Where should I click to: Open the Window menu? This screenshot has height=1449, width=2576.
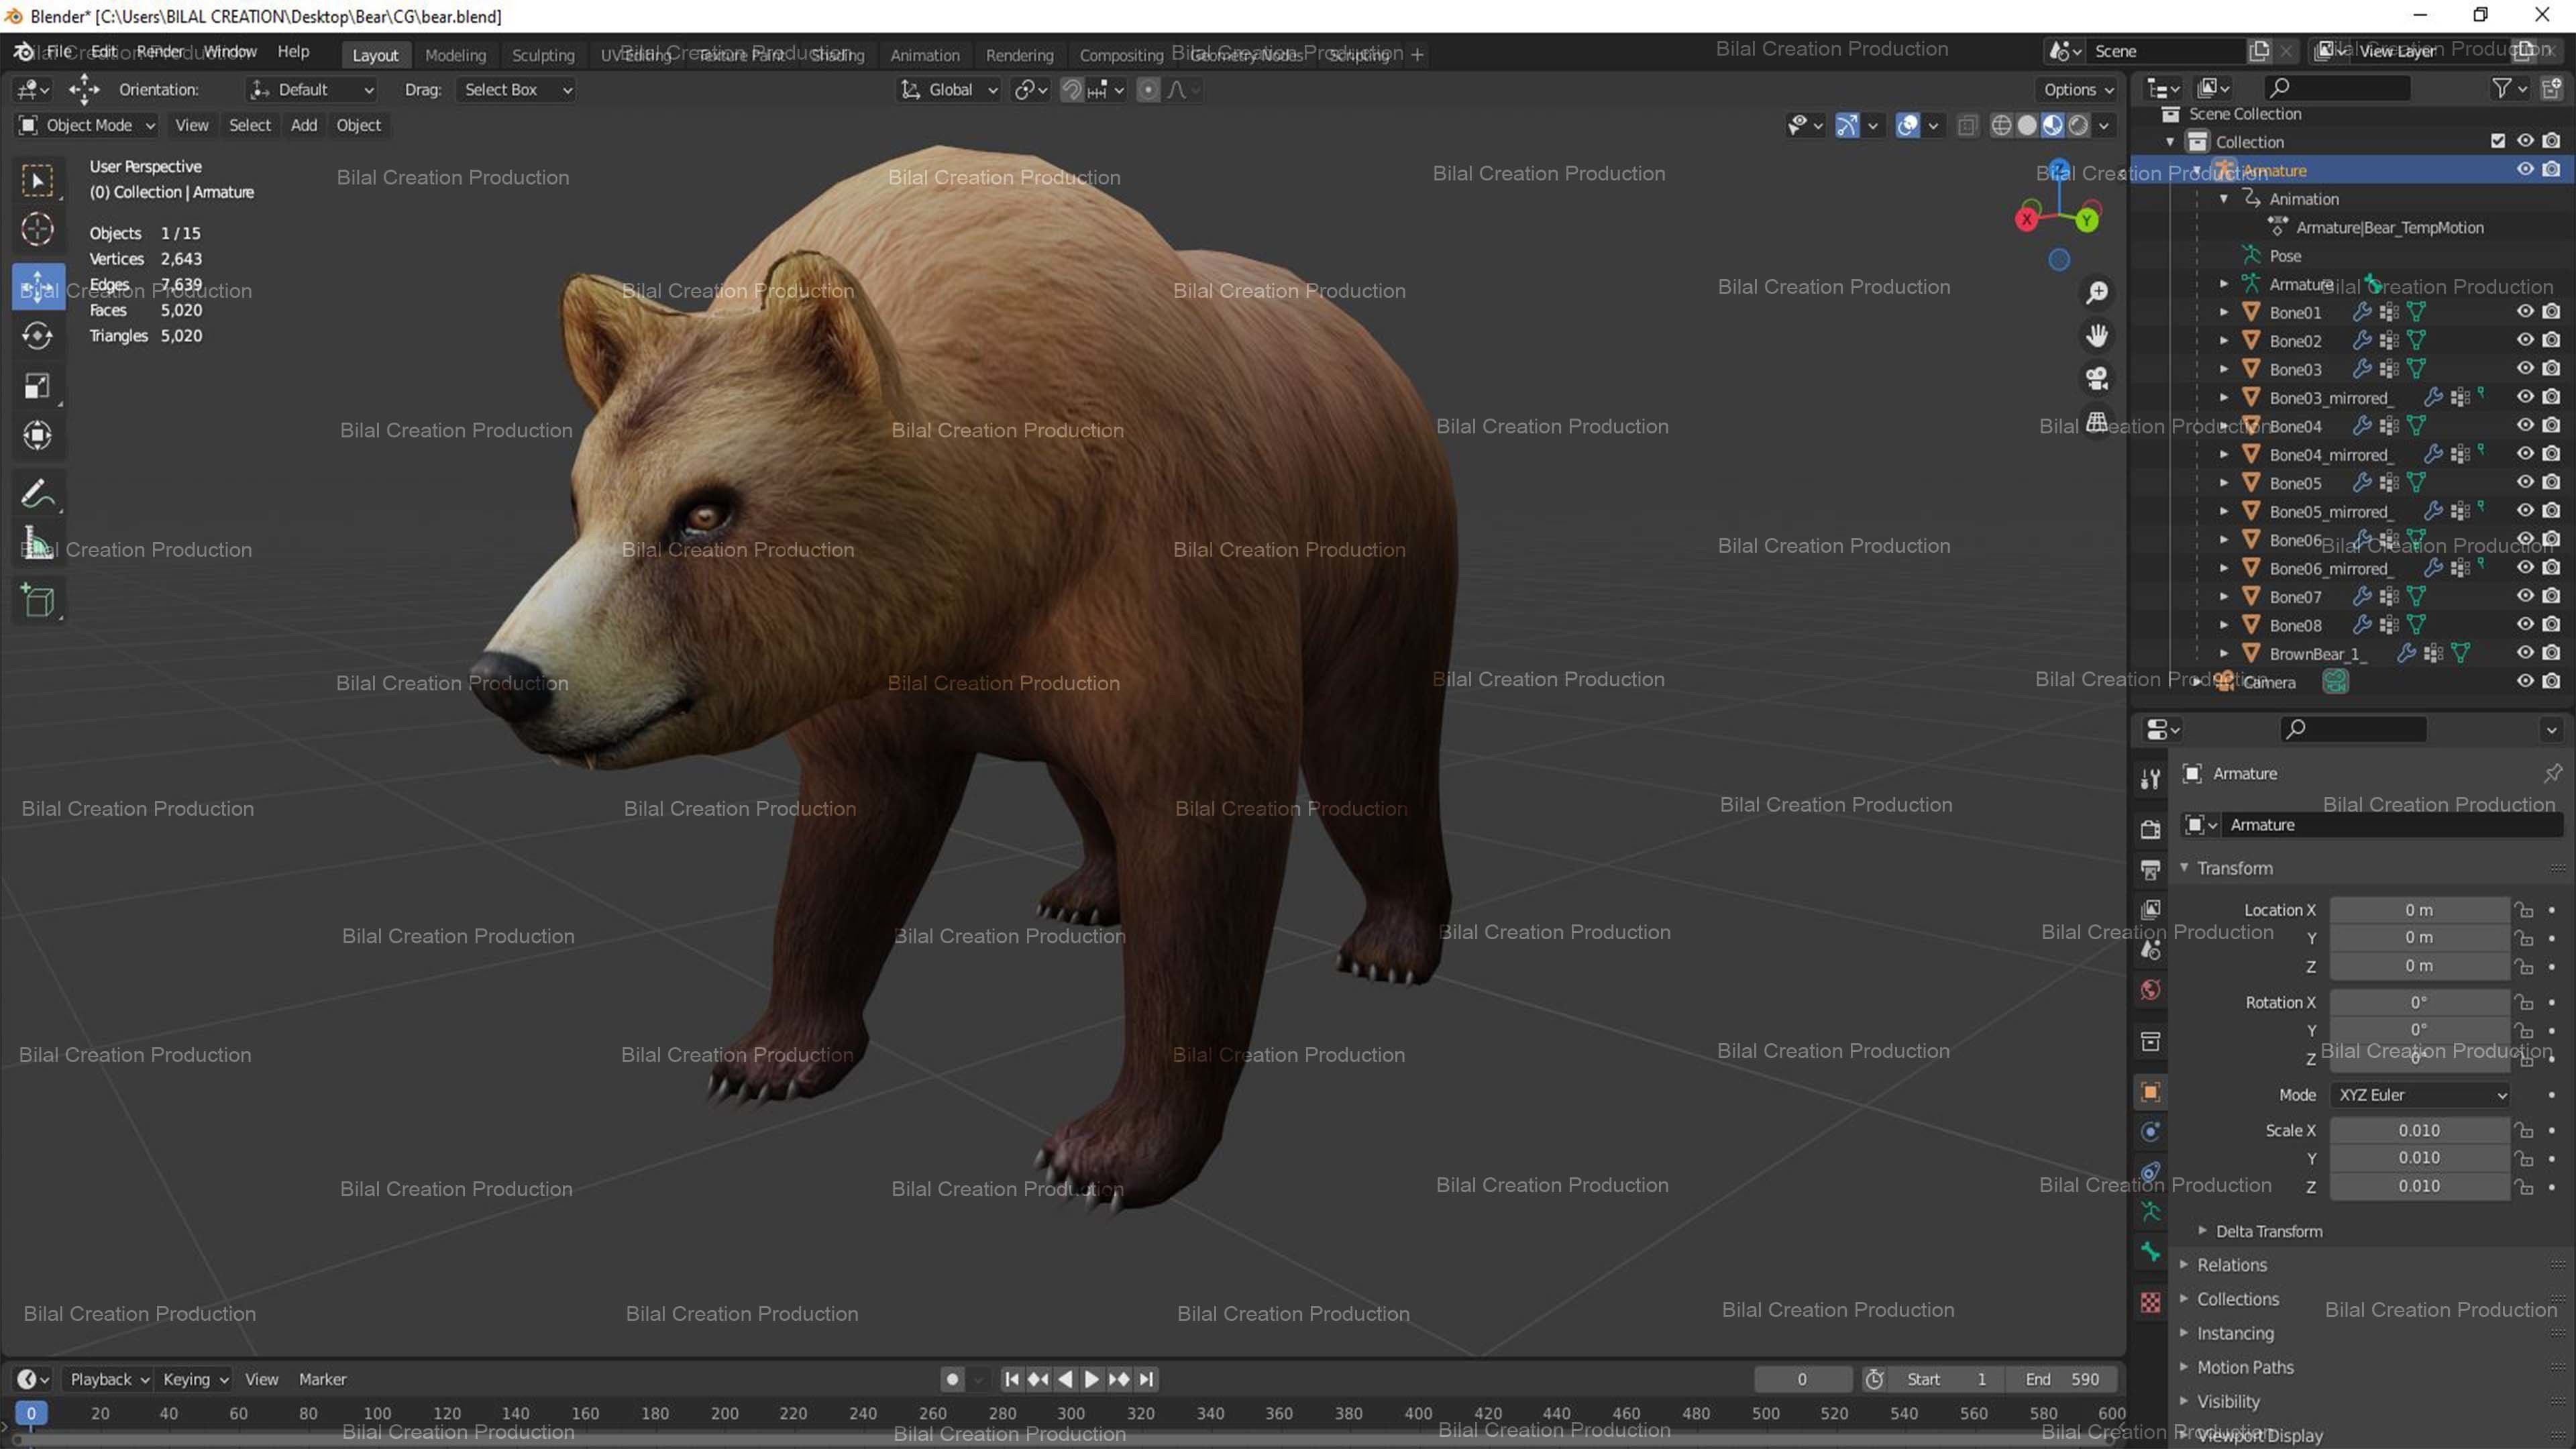tap(230, 52)
